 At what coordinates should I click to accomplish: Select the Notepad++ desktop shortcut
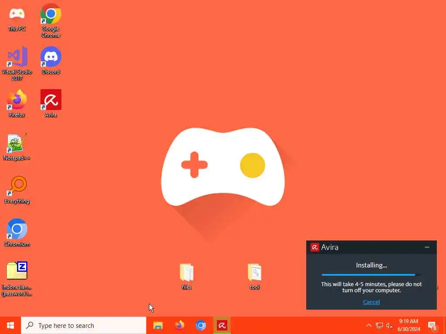coord(17,147)
